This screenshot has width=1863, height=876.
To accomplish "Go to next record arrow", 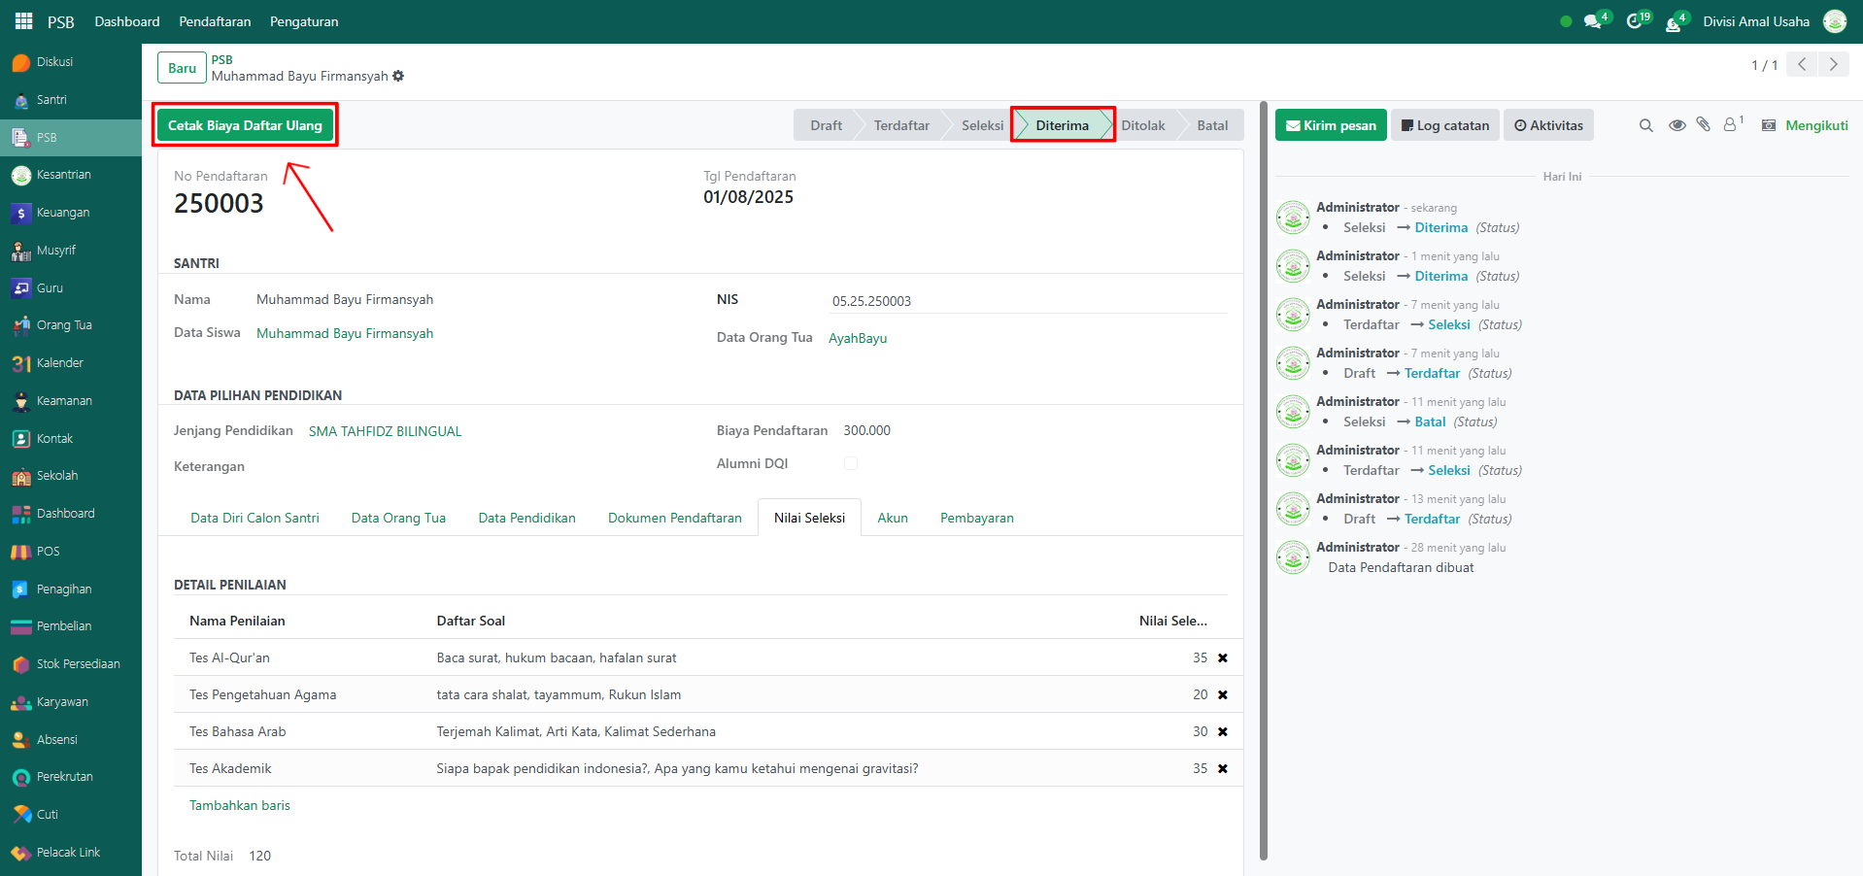I will pos(1833,65).
